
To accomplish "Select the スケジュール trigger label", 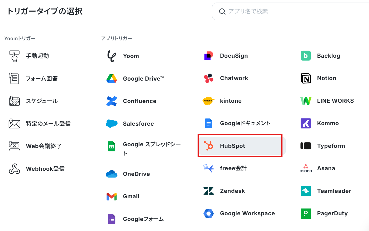I will [x=42, y=101].
